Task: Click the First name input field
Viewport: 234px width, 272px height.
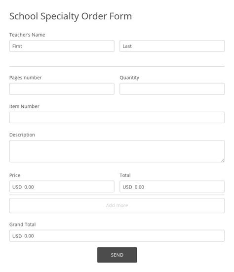Action: (62, 46)
